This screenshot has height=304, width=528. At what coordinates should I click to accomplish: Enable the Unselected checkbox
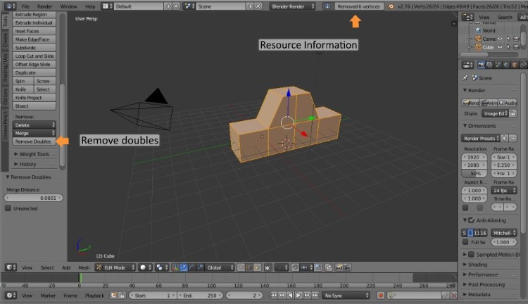tap(8, 208)
